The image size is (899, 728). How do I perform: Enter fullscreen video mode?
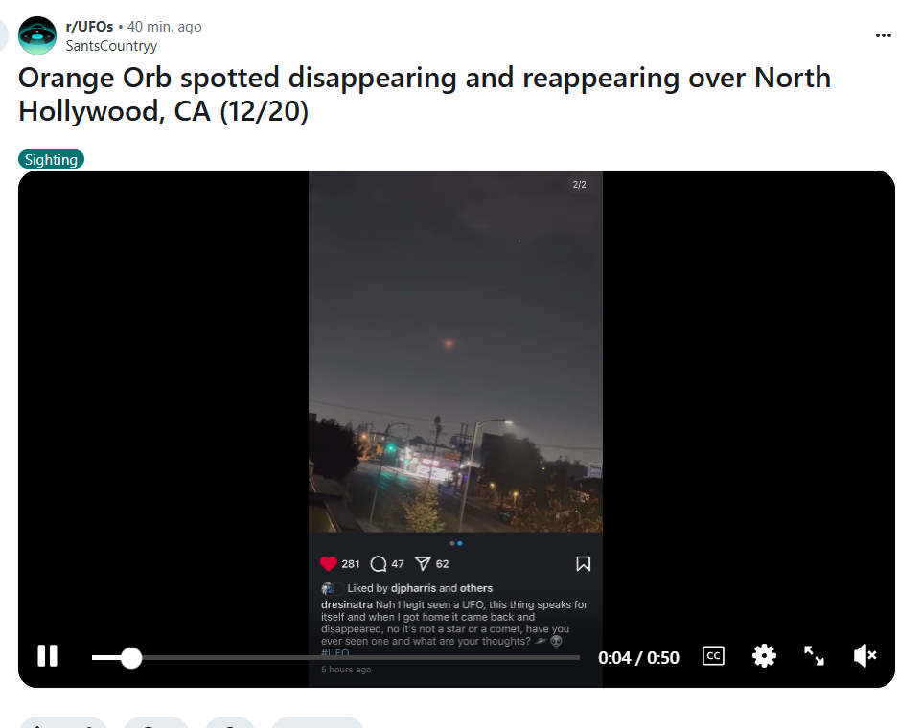pos(814,656)
